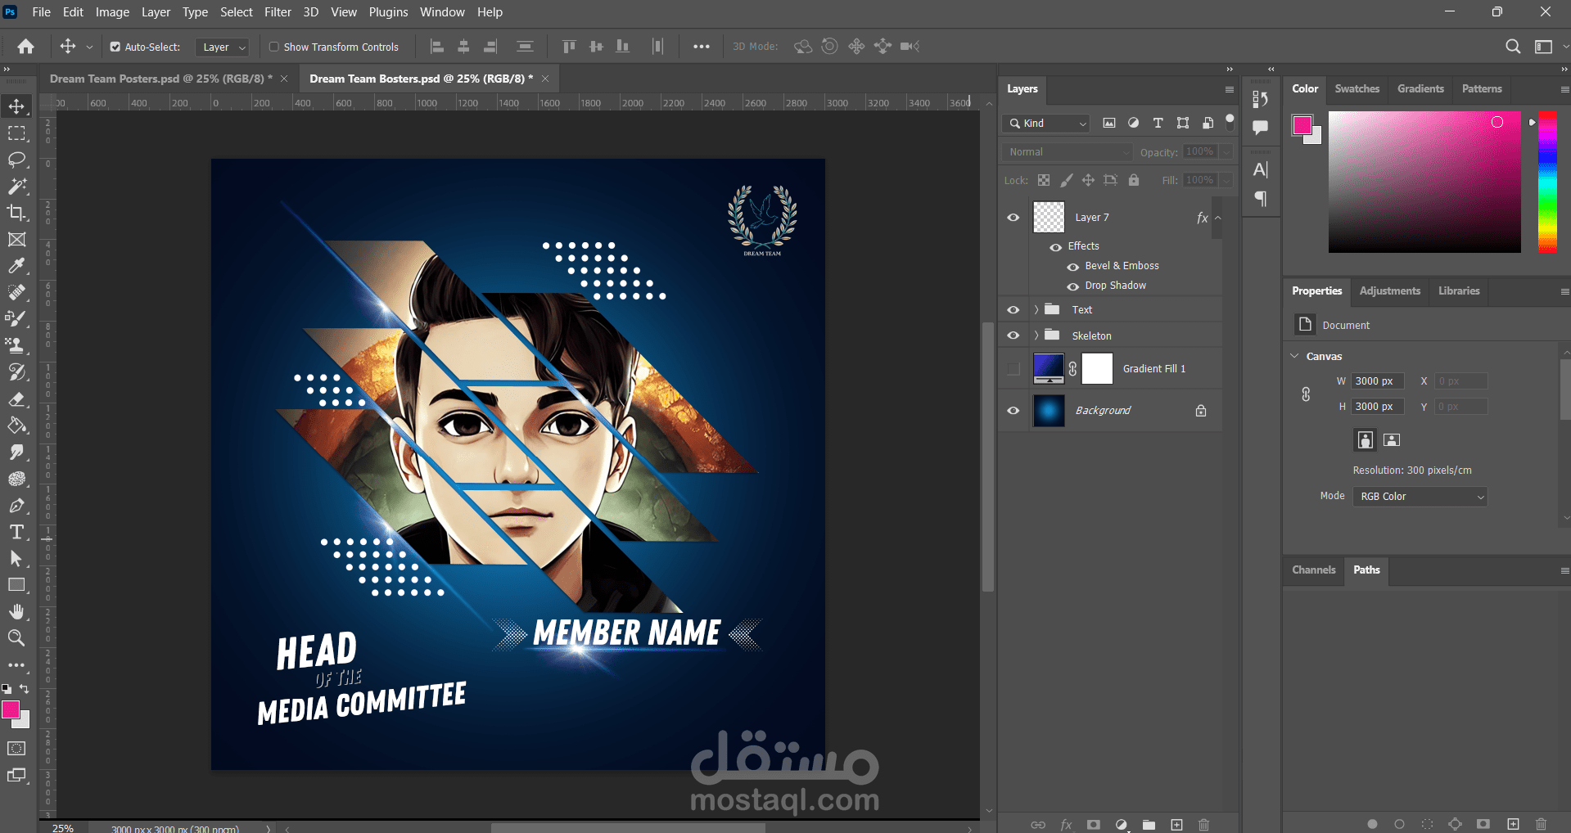1571x833 pixels.
Task: Open the Auto-Select Layer dropdown
Action: point(222,47)
